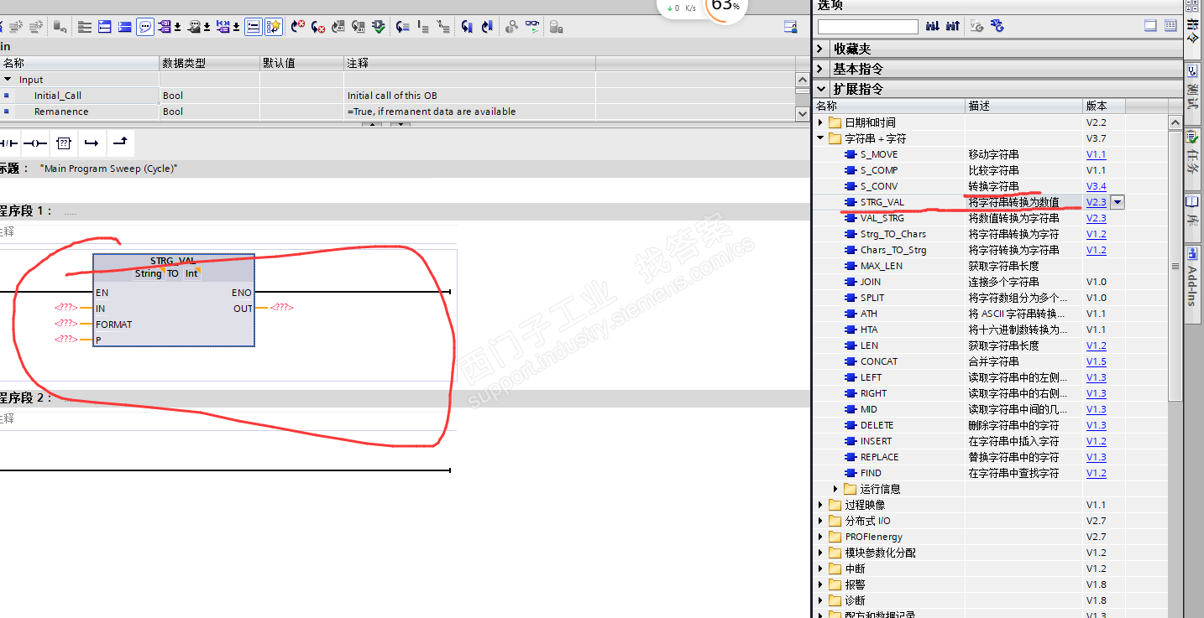This screenshot has height=618, width=1204.
Task: Insert an empty box with ?? icon
Action: [64, 143]
